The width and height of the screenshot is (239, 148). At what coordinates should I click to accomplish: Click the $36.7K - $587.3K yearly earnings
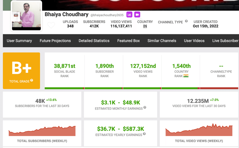(x=121, y=129)
